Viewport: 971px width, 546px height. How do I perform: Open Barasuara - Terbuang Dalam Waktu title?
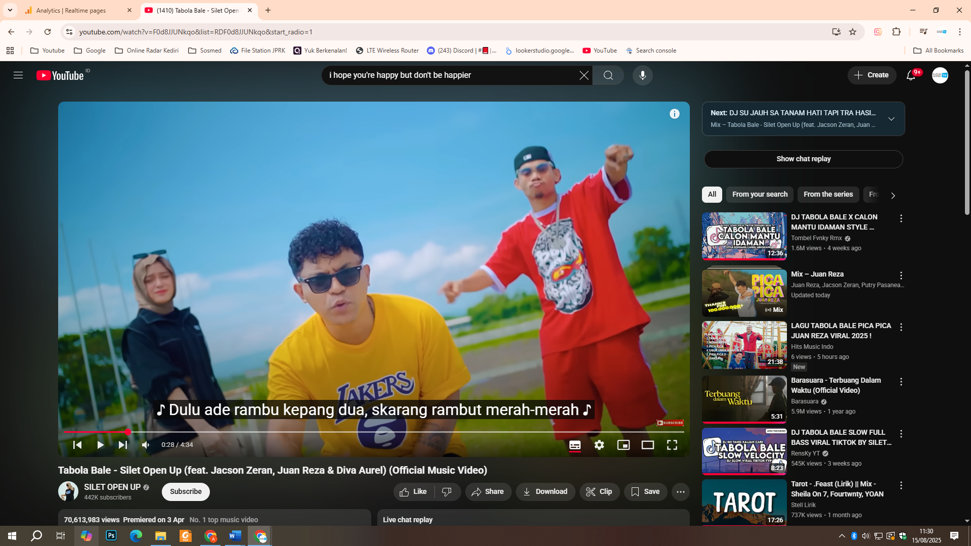(836, 385)
